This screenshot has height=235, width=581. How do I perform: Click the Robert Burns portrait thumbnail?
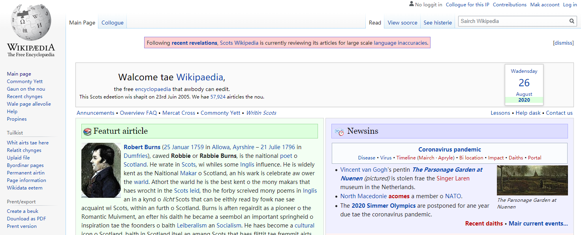click(101, 171)
